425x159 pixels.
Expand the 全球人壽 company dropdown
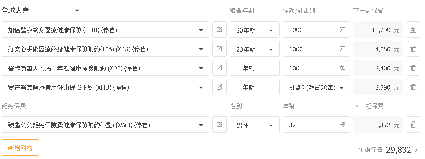click(41, 11)
